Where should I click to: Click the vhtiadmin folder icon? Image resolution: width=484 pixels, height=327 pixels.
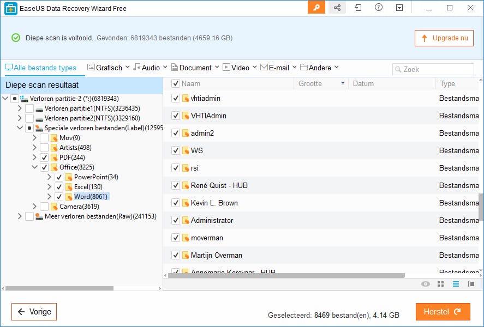click(x=185, y=98)
